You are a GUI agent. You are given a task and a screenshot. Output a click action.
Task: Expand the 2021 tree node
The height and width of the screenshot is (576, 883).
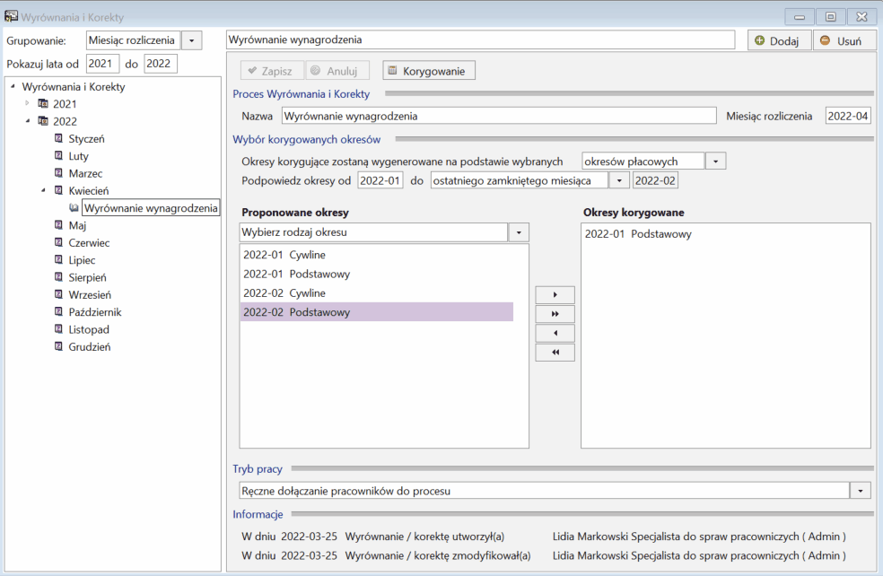[27, 103]
